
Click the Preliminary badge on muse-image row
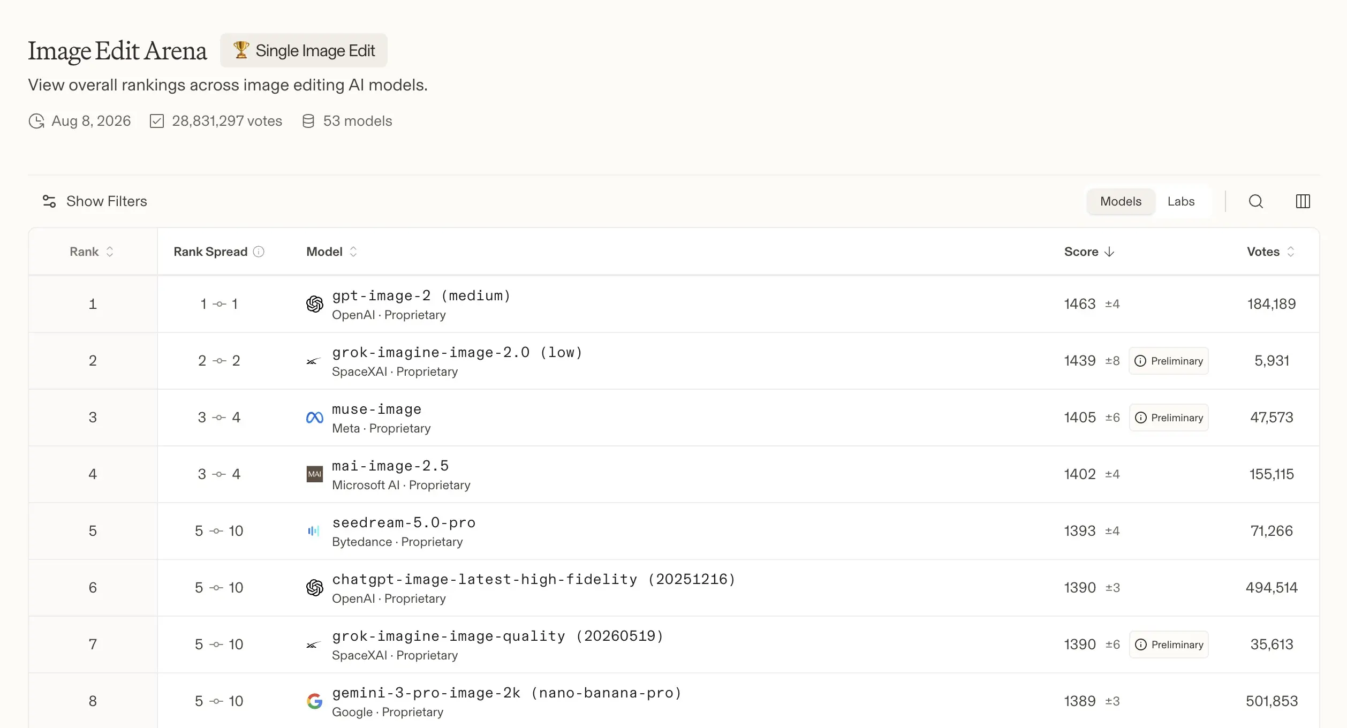(x=1169, y=418)
